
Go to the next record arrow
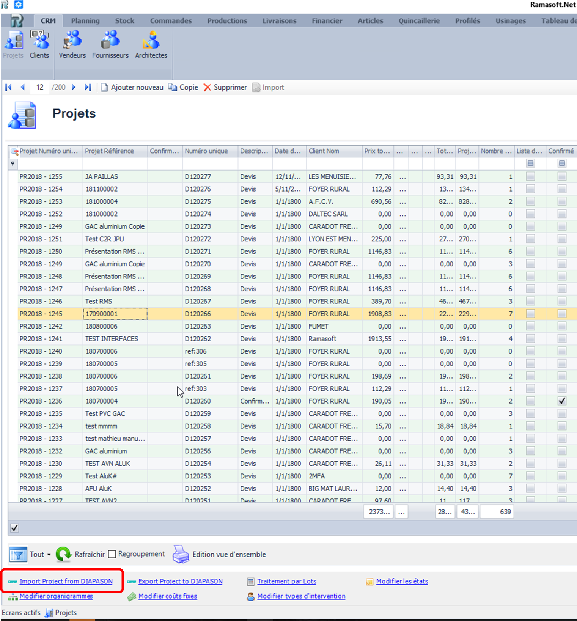coord(74,87)
